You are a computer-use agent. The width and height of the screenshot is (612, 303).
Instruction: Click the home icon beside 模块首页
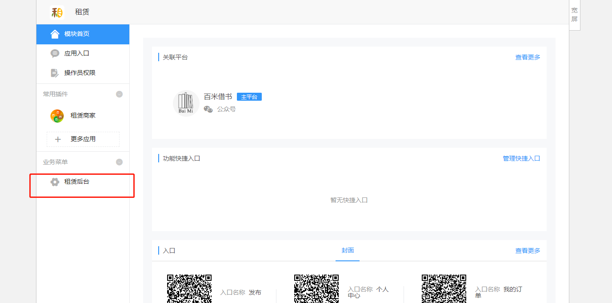tap(55, 34)
